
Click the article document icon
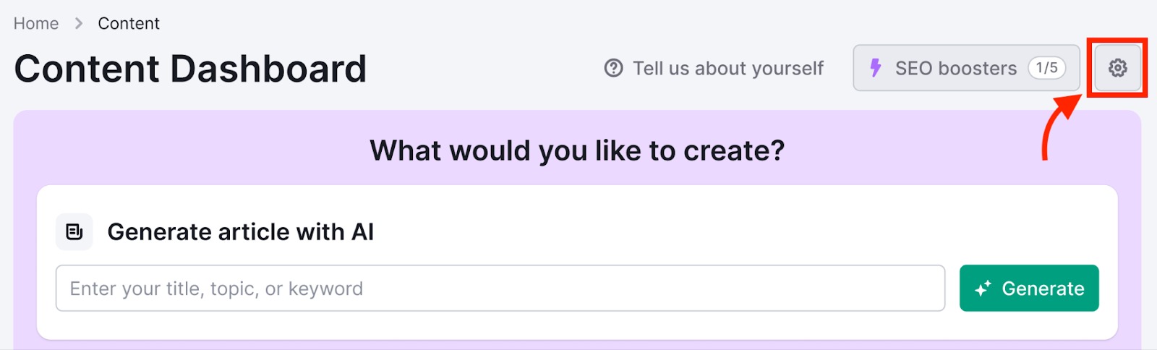click(74, 232)
